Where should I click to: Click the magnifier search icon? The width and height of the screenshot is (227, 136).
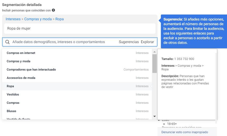click(7, 42)
